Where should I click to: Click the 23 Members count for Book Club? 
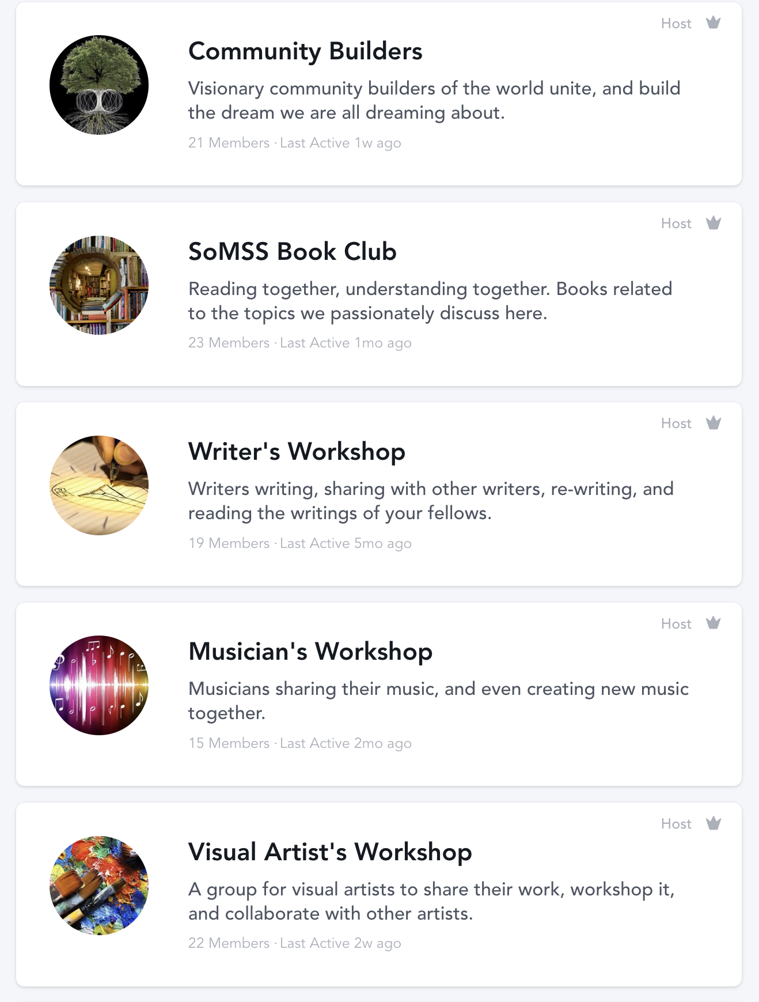pos(229,343)
